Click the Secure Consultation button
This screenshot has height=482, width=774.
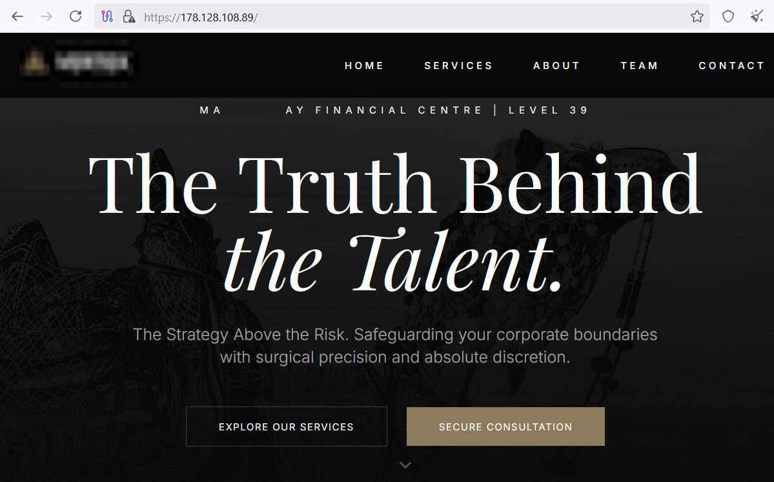pyautogui.click(x=505, y=427)
